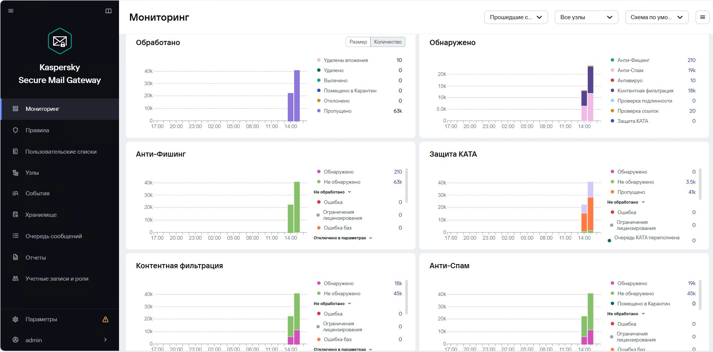Image resolution: width=713 pixels, height=352 pixels.
Task: Open the Все узлы dropdown
Action: pos(586,17)
